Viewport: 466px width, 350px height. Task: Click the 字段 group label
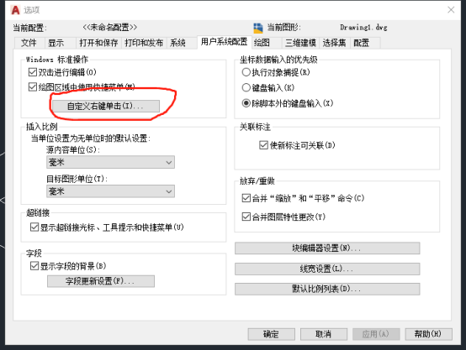(x=34, y=253)
